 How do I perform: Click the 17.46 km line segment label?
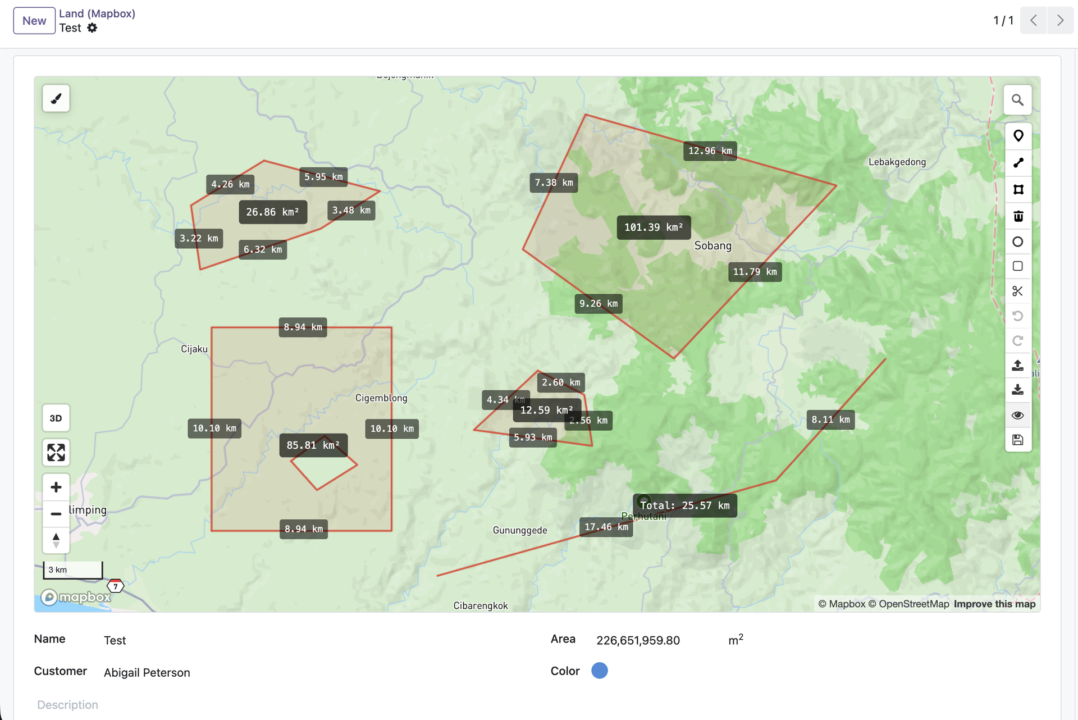(x=606, y=527)
